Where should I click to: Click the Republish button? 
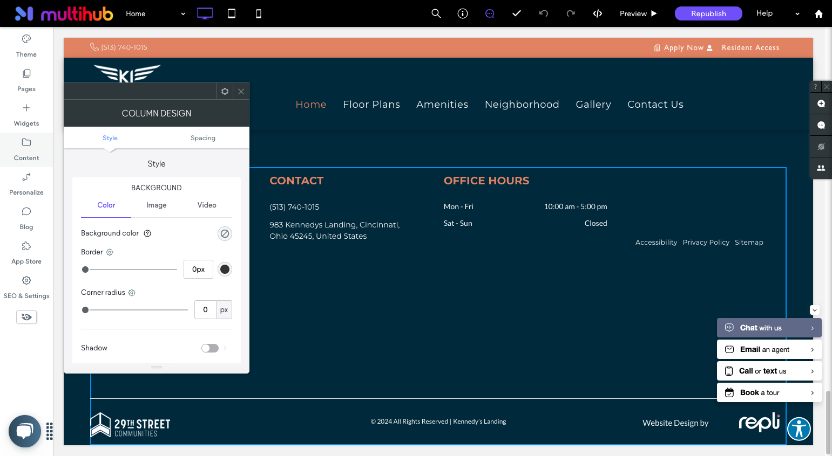(x=708, y=13)
